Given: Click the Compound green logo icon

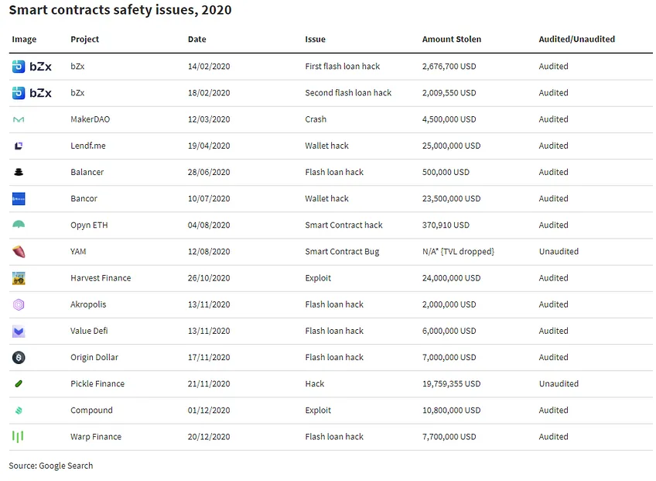Looking at the screenshot, I should (19, 411).
